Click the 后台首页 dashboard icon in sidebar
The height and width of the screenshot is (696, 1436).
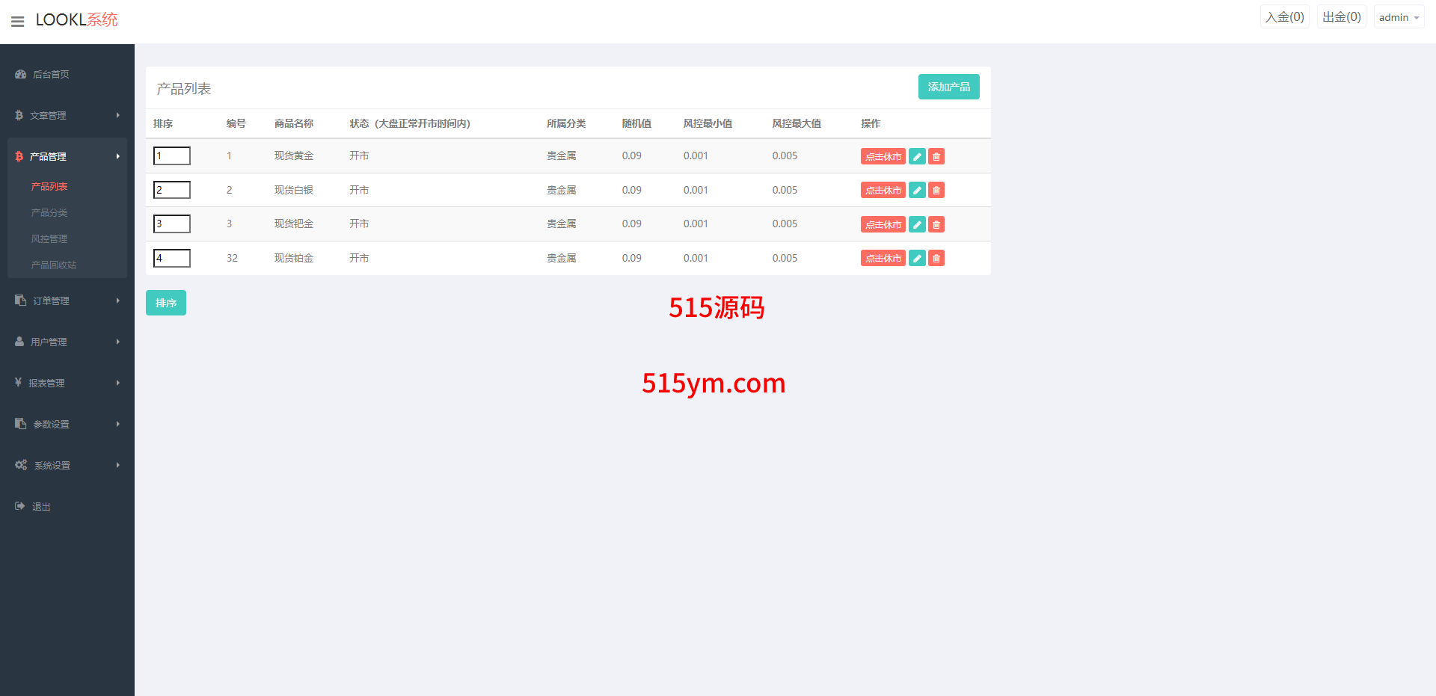pos(21,75)
